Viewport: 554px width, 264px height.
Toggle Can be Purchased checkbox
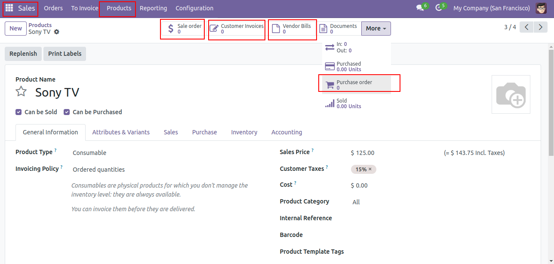point(67,112)
